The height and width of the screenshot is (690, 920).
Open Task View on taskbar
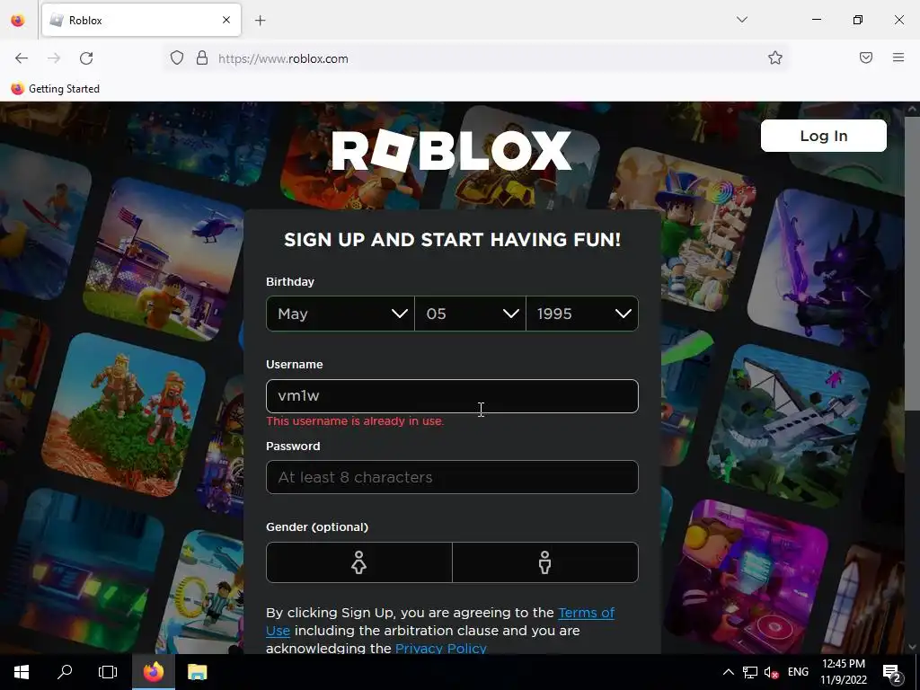point(108,672)
